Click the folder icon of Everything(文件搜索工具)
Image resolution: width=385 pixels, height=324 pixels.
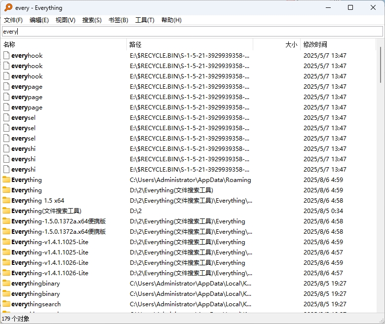point(6,211)
